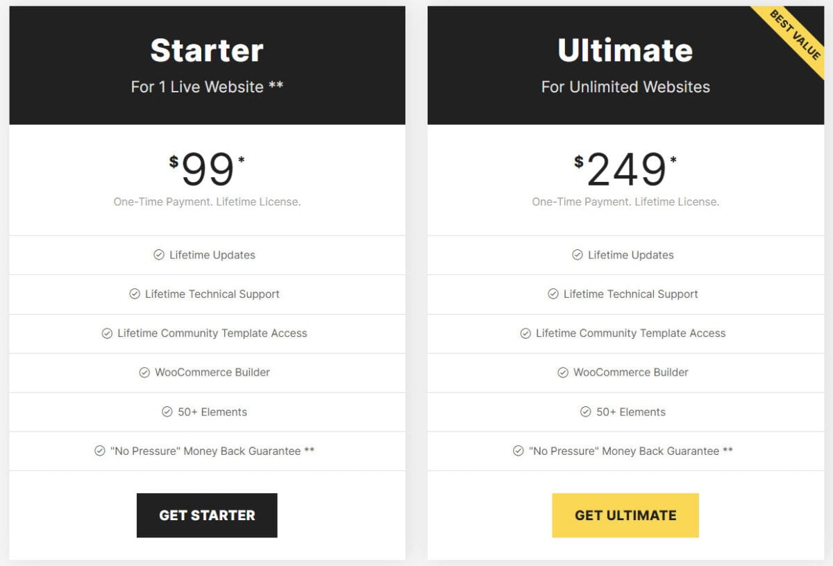Screen dimensions: 833x566
Task: Click check icon beside Starter Money Back Guarantee
Action: (100, 451)
